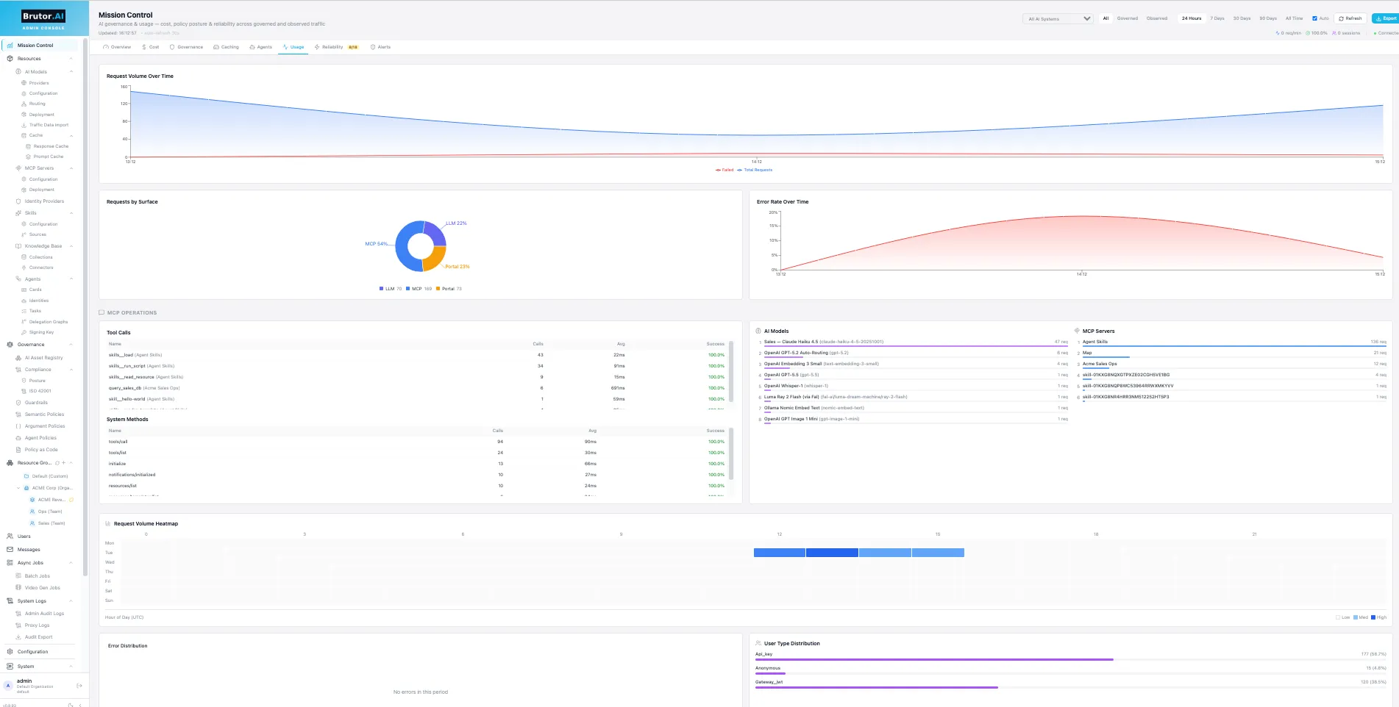Toggle the Portal legend entry
The width and height of the screenshot is (1399, 707).
point(449,289)
